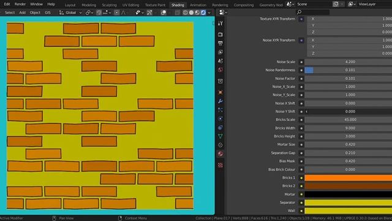Screen dimensions: 392x221
Task: Switch viewport to Material Preview shading
Action: 197,12
